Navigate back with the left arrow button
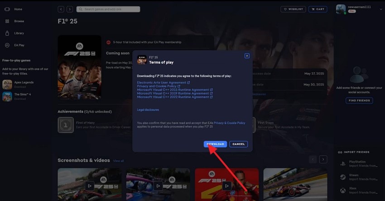The image size is (385, 201). click(x=61, y=9)
